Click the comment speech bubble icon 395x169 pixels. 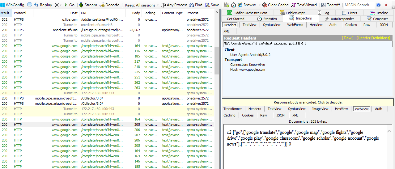tap(30, 5)
